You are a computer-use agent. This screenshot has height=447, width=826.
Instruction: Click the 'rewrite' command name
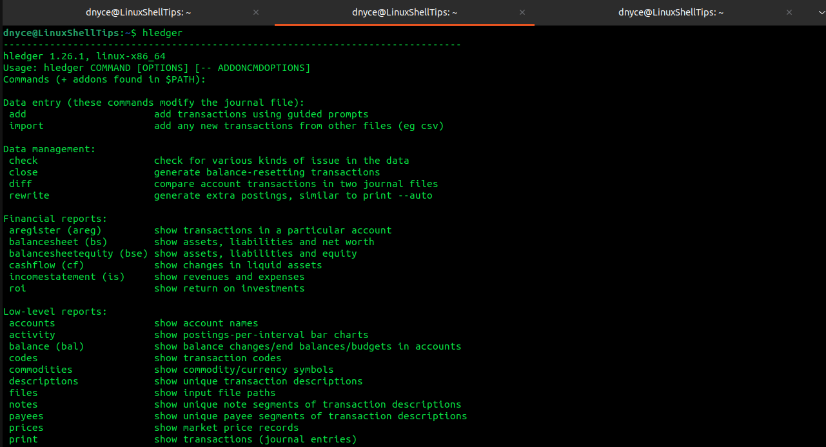click(29, 195)
